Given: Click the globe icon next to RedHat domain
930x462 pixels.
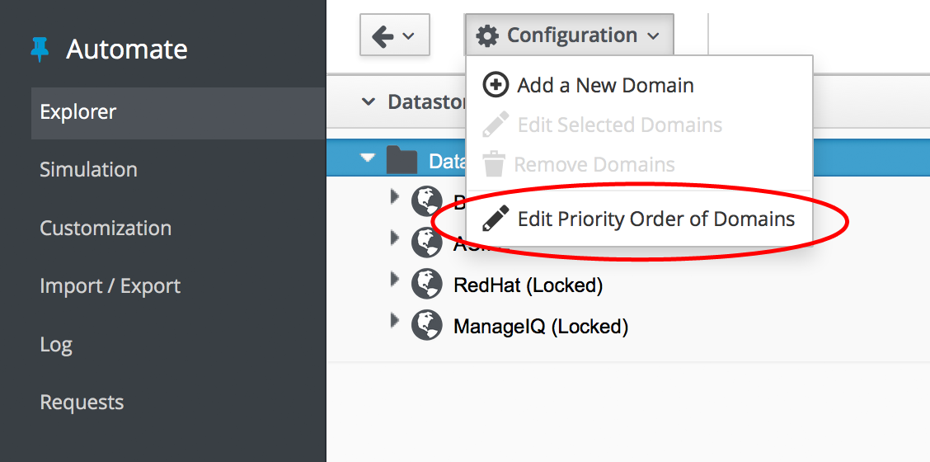Looking at the screenshot, I should [x=427, y=285].
